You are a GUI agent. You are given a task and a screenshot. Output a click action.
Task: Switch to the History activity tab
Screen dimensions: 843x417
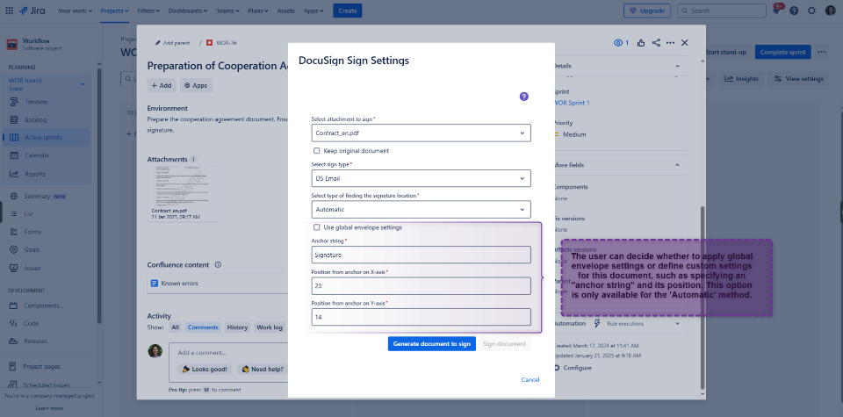(237, 327)
